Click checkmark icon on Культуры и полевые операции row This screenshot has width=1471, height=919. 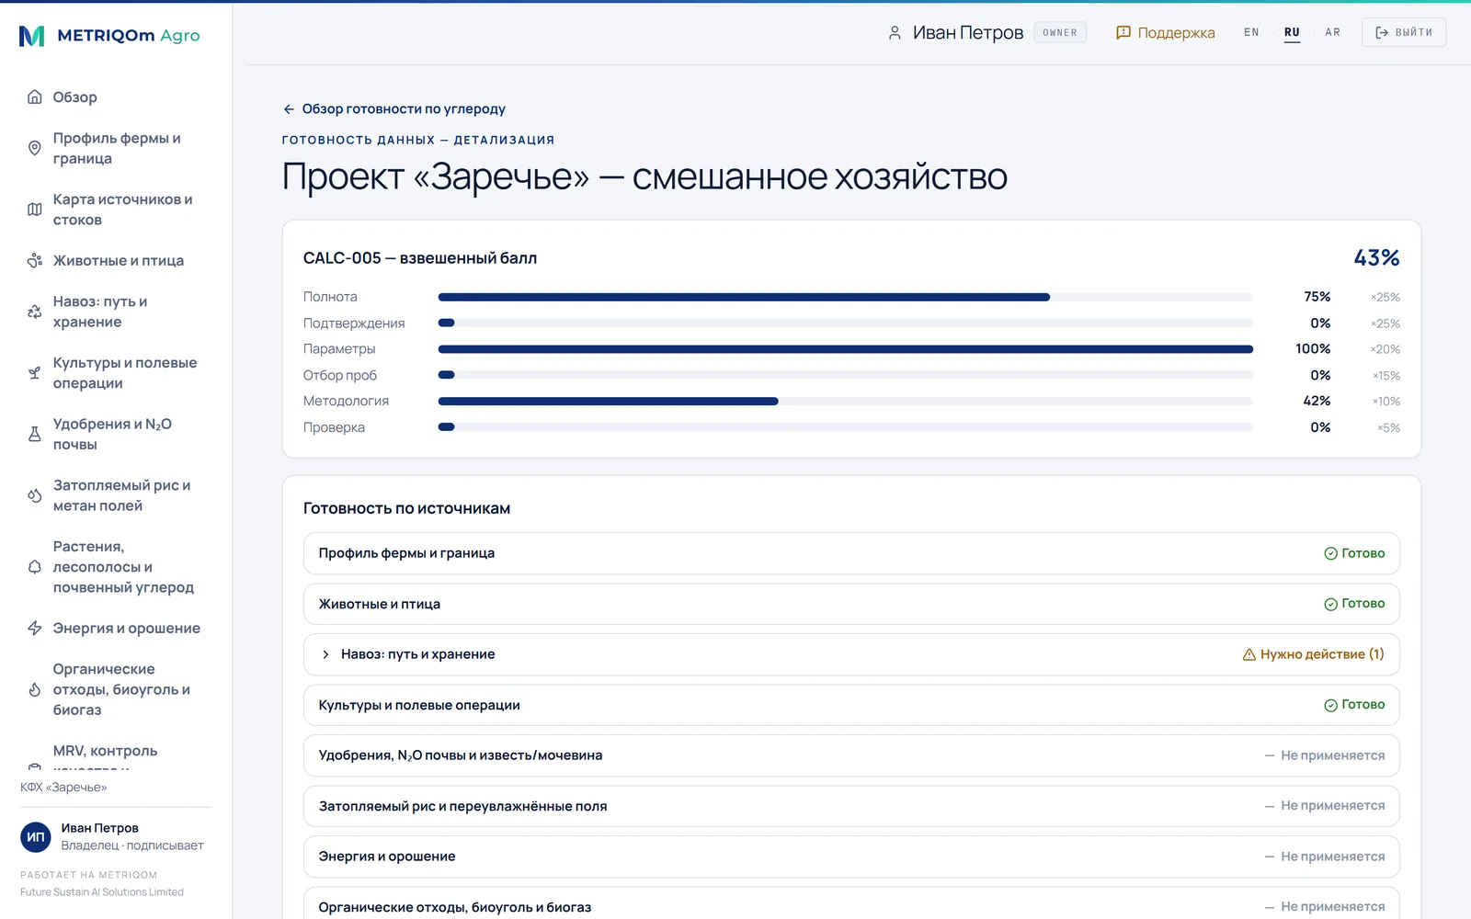(1330, 705)
